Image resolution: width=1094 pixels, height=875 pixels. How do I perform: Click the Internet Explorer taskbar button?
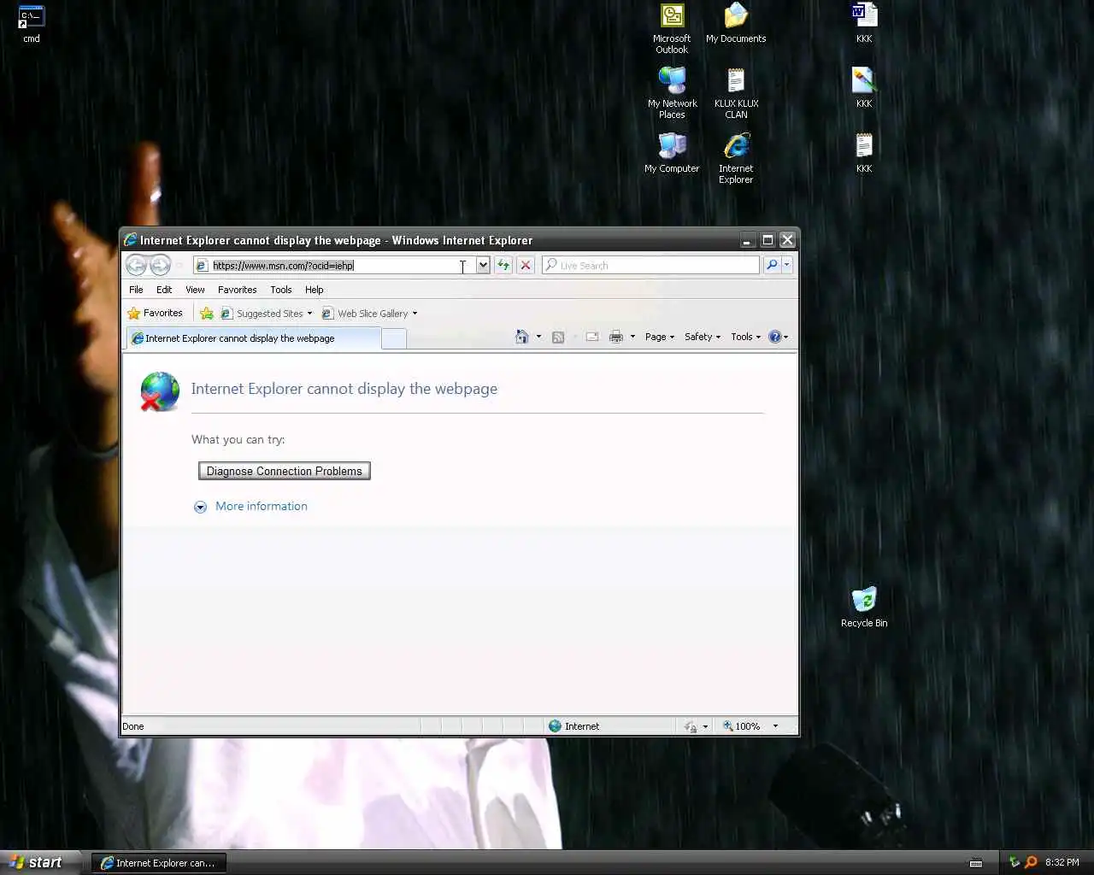coord(159,863)
